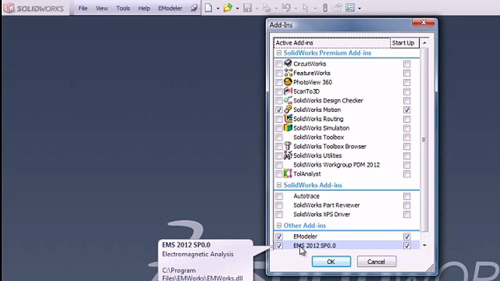Image resolution: width=500 pixels, height=281 pixels.
Task: Open a file with the Open folder icon
Action: (x=228, y=8)
